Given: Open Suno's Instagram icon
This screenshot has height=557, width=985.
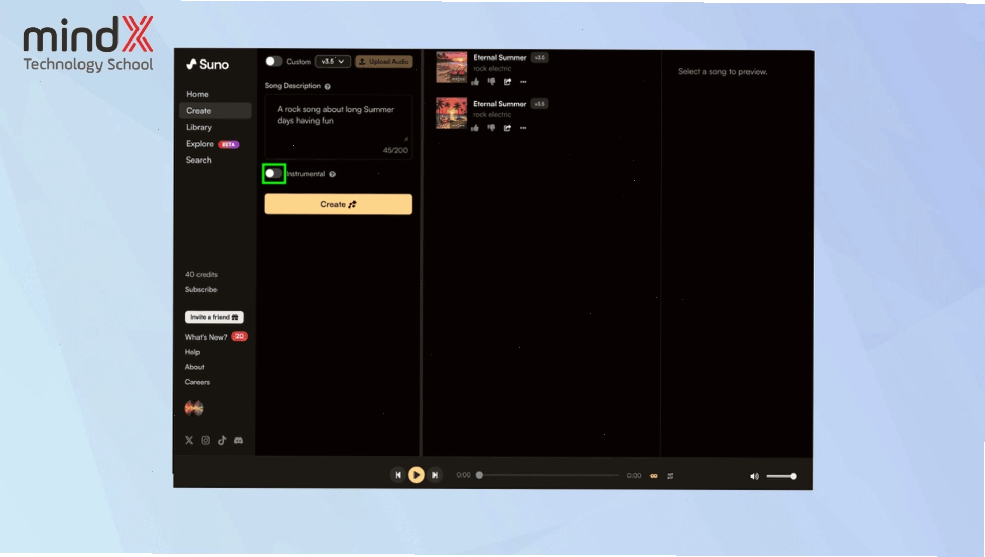Looking at the screenshot, I should click(x=206, y=440).
